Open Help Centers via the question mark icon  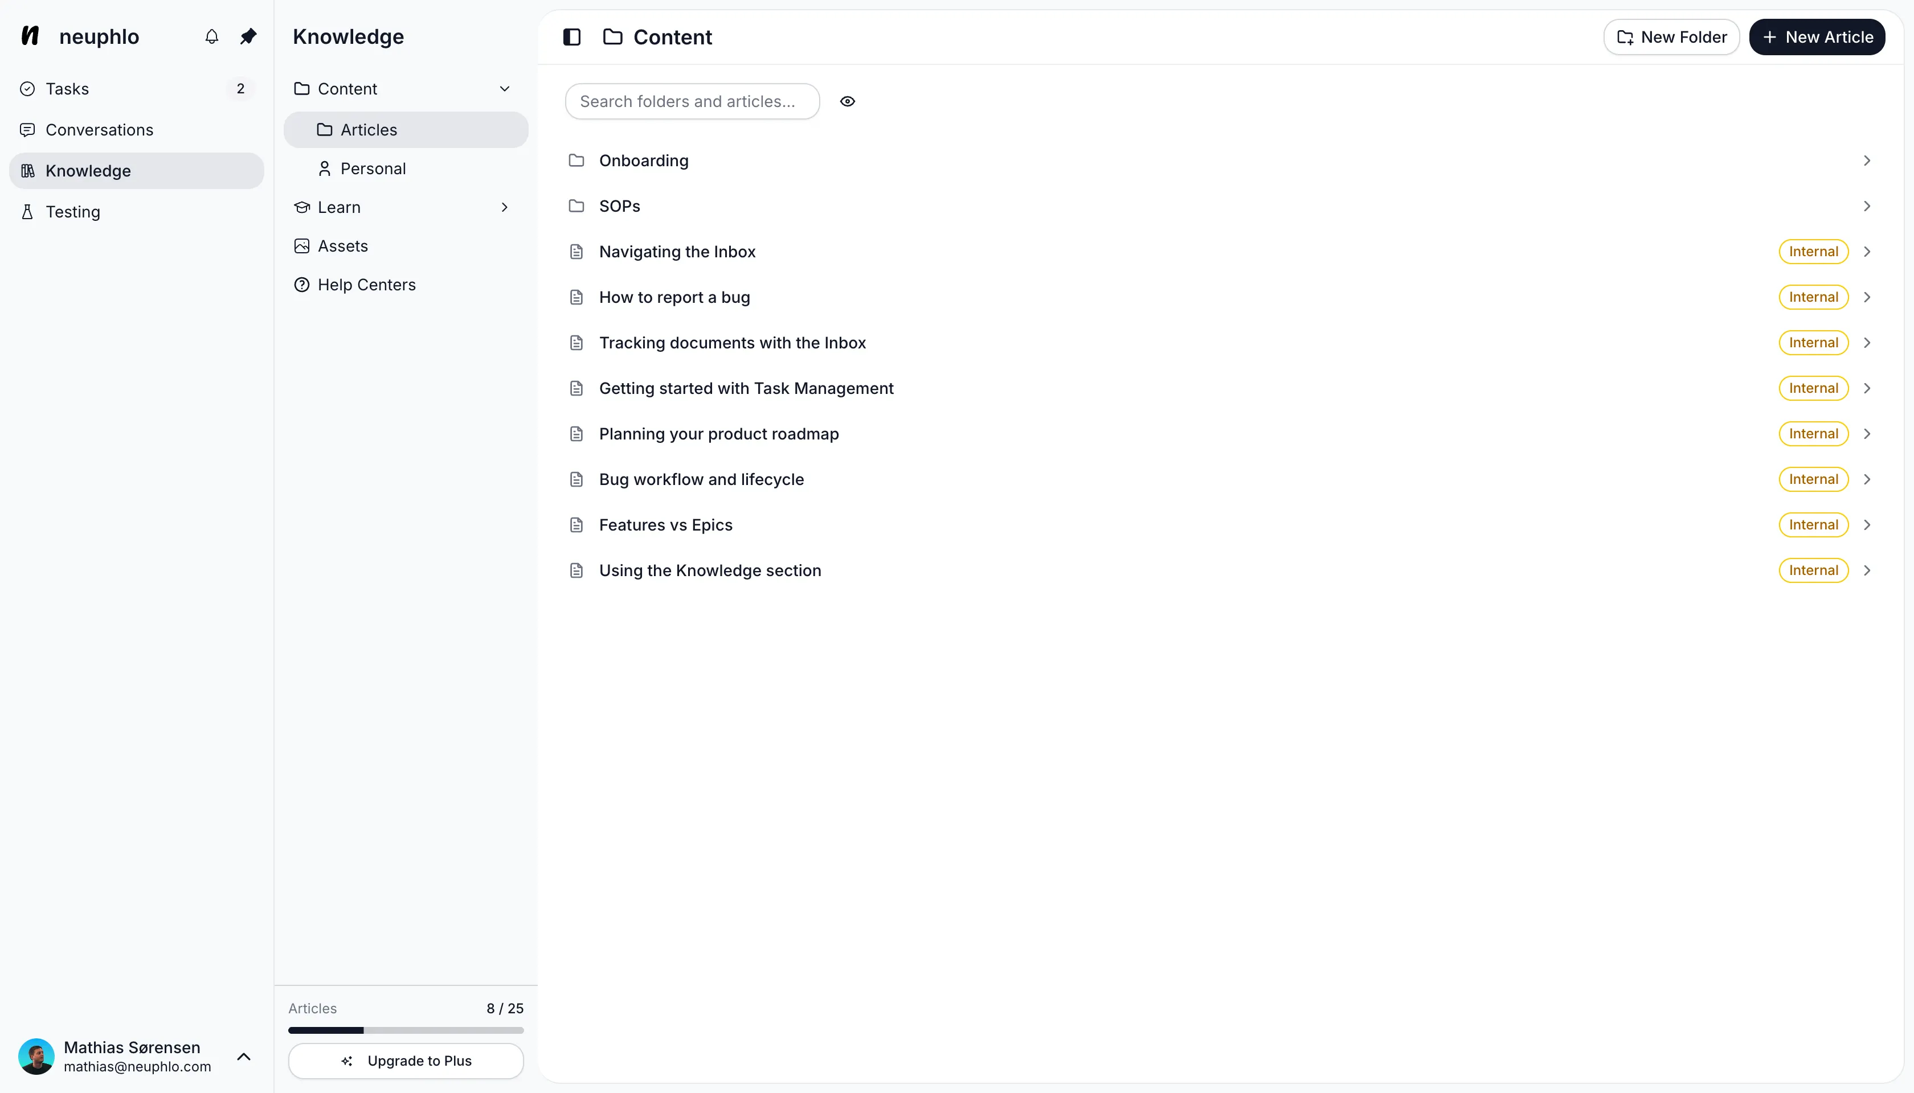[x=301, y=285]
